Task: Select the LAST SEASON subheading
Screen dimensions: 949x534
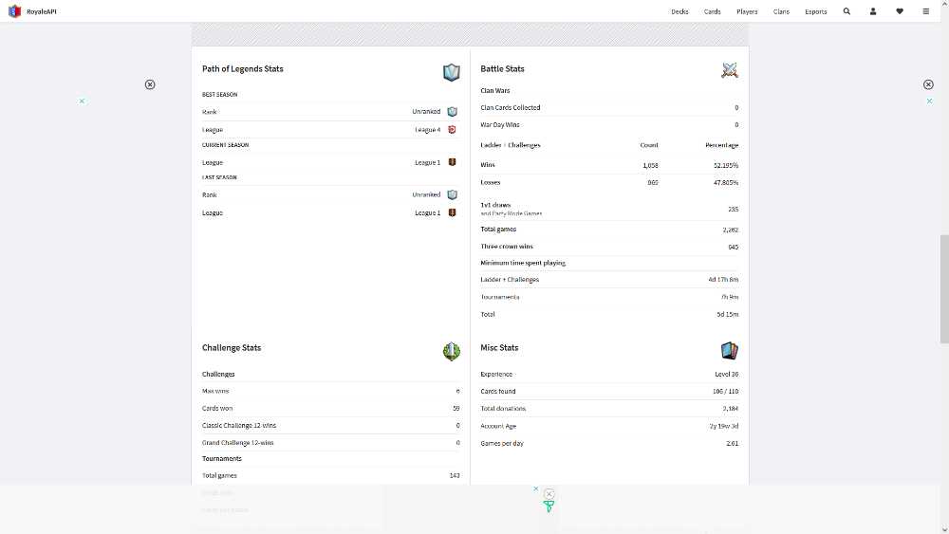Action: pyautogui.click(x=219, y=177)
